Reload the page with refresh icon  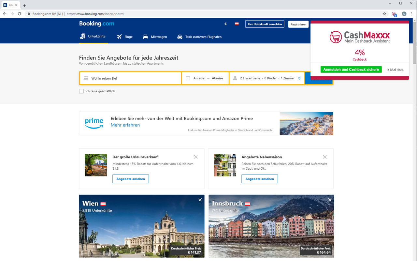(20, 14)
